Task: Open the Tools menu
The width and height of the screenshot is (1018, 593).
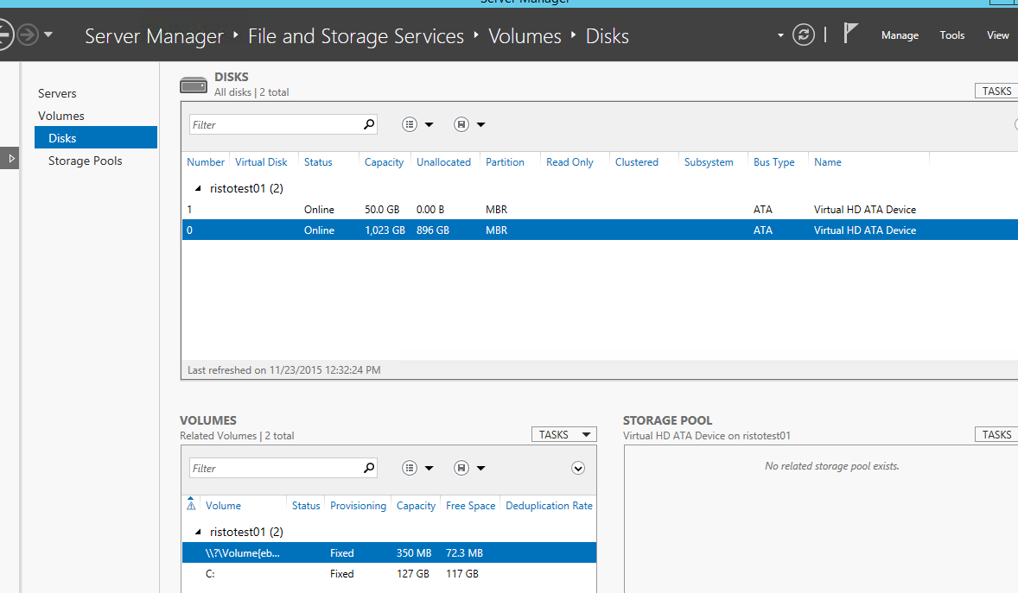Action: 951,35
